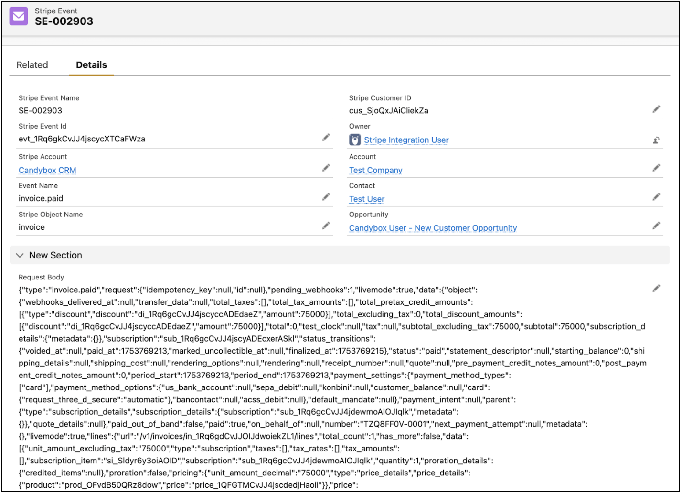Click the Stripe Event envelope icon

pyautogui.click(x=19, y=16)
